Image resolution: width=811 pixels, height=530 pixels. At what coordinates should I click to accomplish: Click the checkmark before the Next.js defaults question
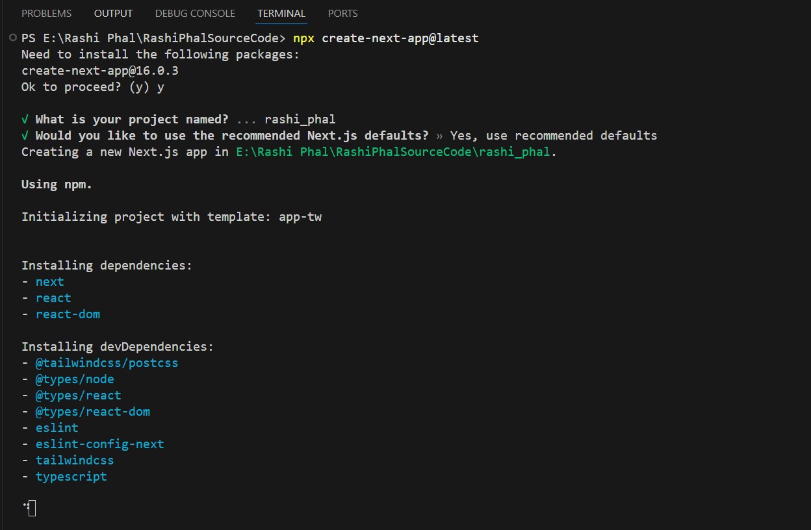click(25, 136)
